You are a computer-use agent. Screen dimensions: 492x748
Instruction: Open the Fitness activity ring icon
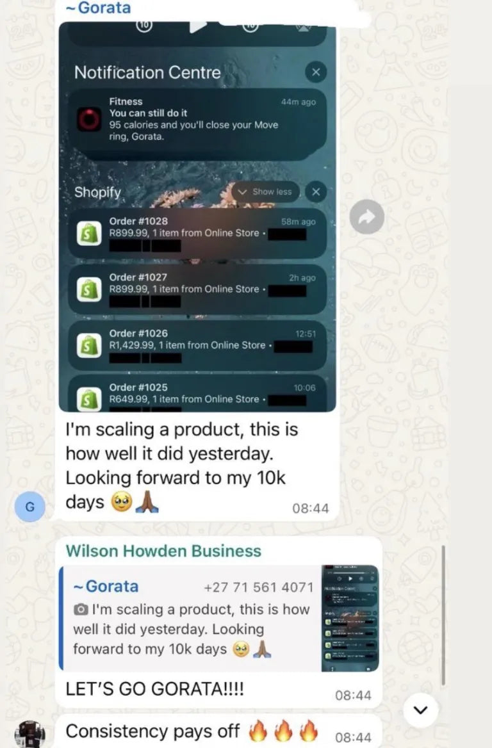tap(89, 119)
